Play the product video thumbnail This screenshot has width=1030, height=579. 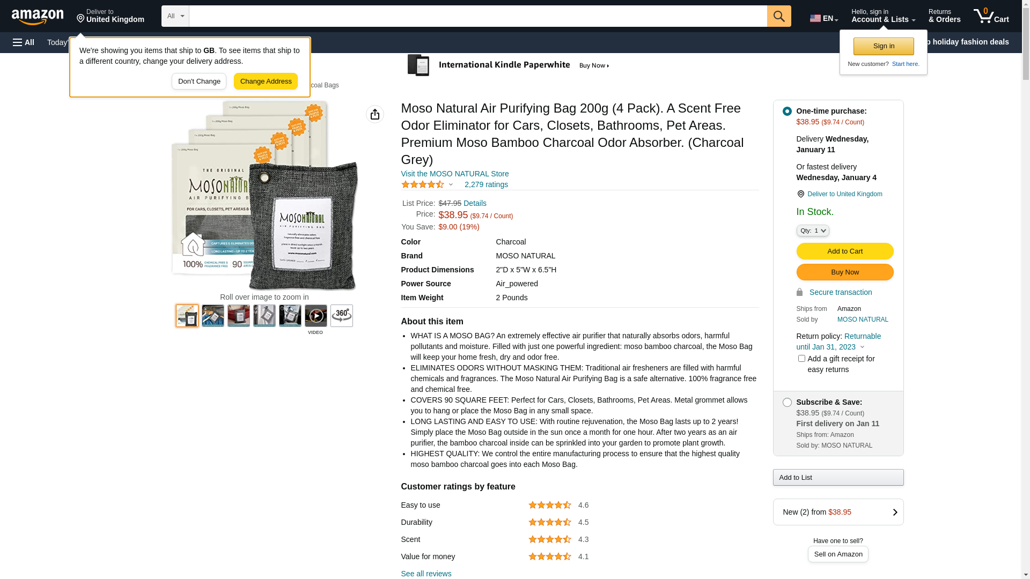[315, 316]
